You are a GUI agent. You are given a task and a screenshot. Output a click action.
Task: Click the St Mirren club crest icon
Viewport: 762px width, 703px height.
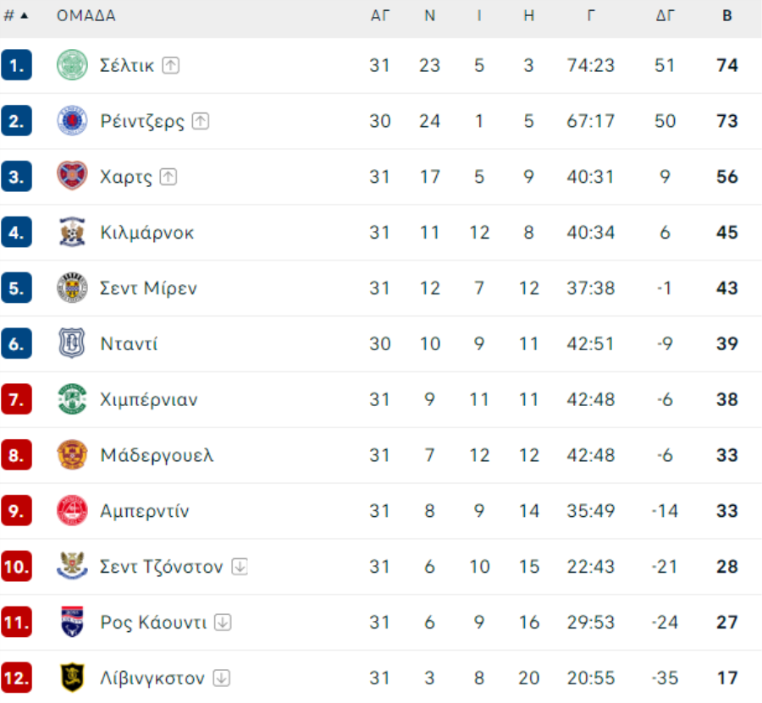[x=72, y=288]
